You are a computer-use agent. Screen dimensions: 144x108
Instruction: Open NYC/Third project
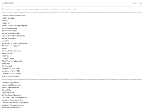5,56
